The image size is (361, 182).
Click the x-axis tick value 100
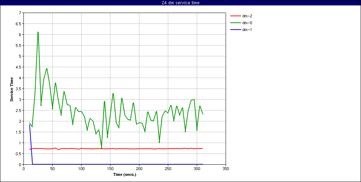point(81,168)
